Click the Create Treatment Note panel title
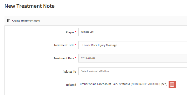 pyautogui.click(x=26, y=20)
